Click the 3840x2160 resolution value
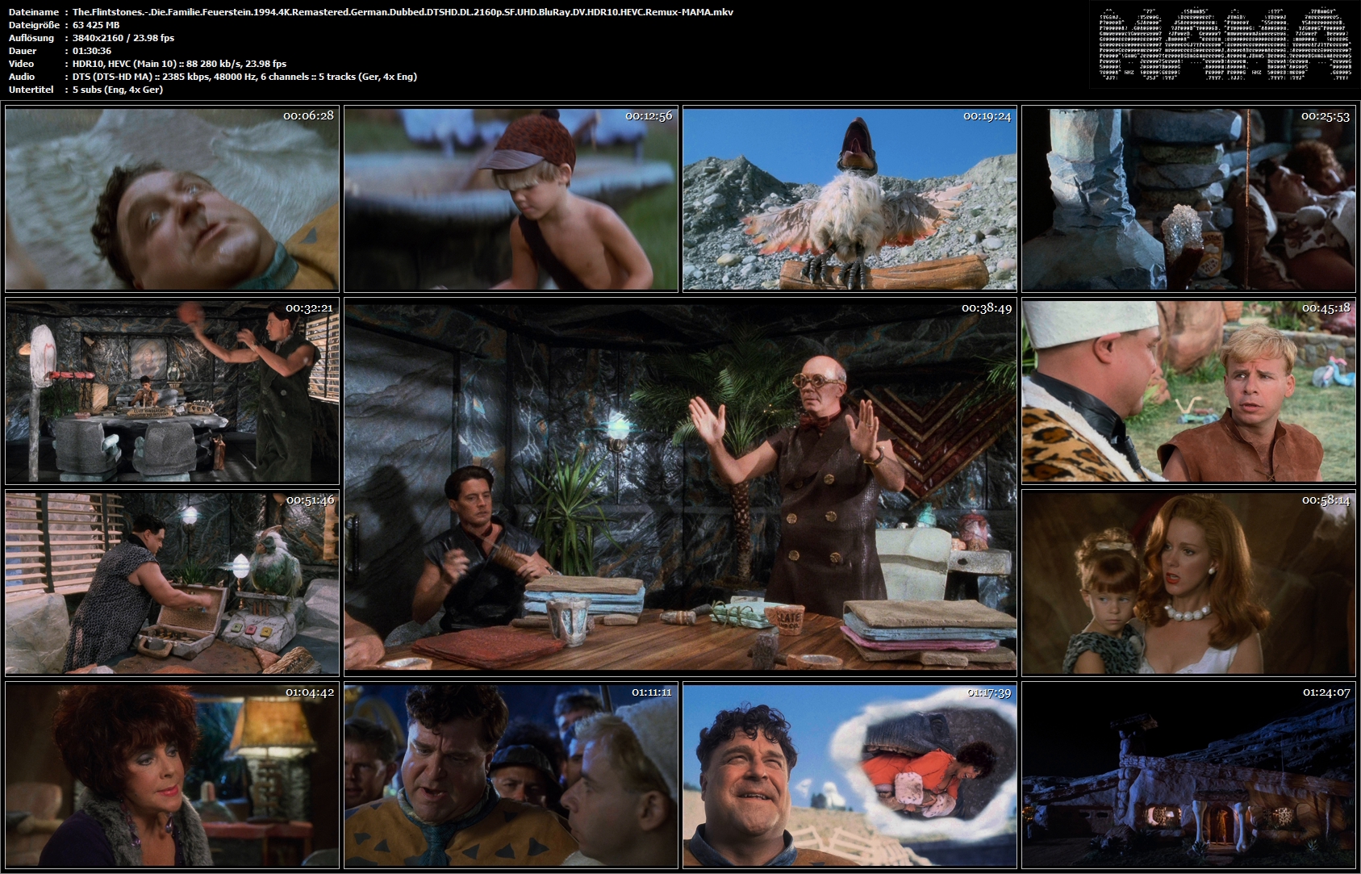The height and width of the screenshot is (874, 1361). pos(123,38)
